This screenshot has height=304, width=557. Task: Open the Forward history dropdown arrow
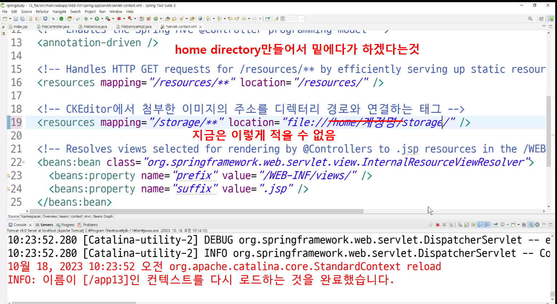tap(260, 19)
